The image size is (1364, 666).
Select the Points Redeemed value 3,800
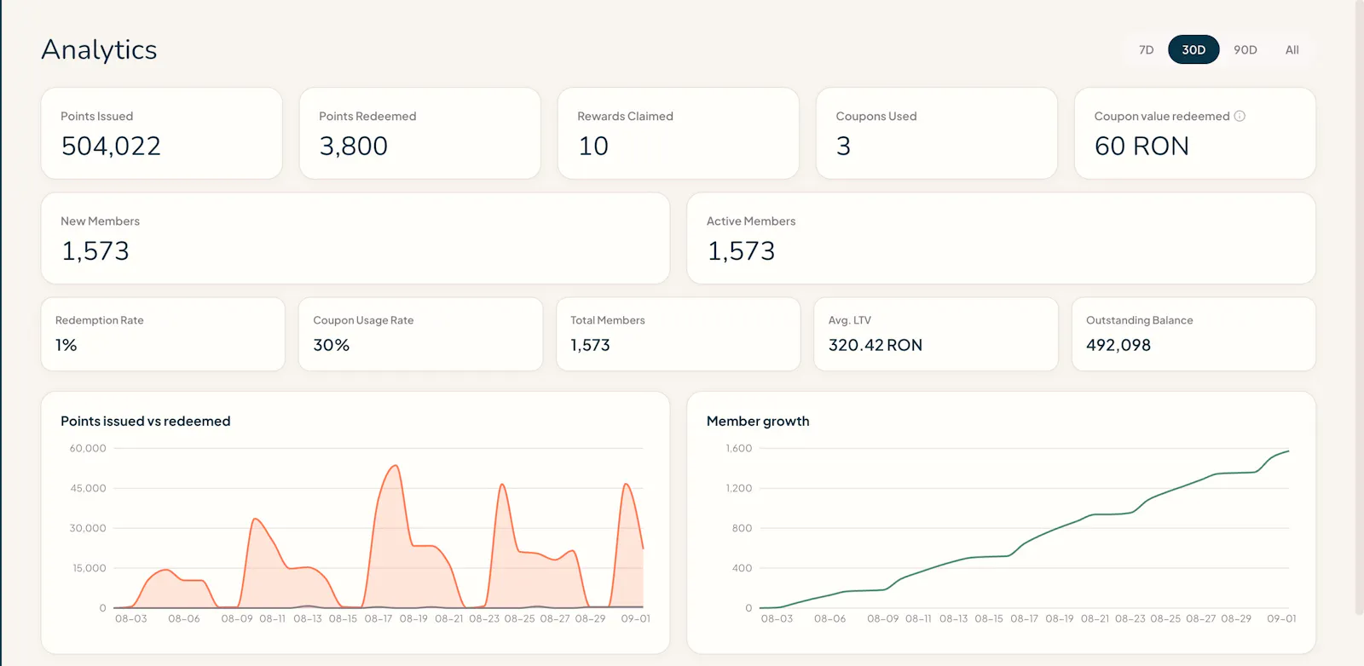pos(353,146)
